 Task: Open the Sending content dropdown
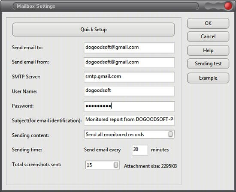(x=129, y=134)
